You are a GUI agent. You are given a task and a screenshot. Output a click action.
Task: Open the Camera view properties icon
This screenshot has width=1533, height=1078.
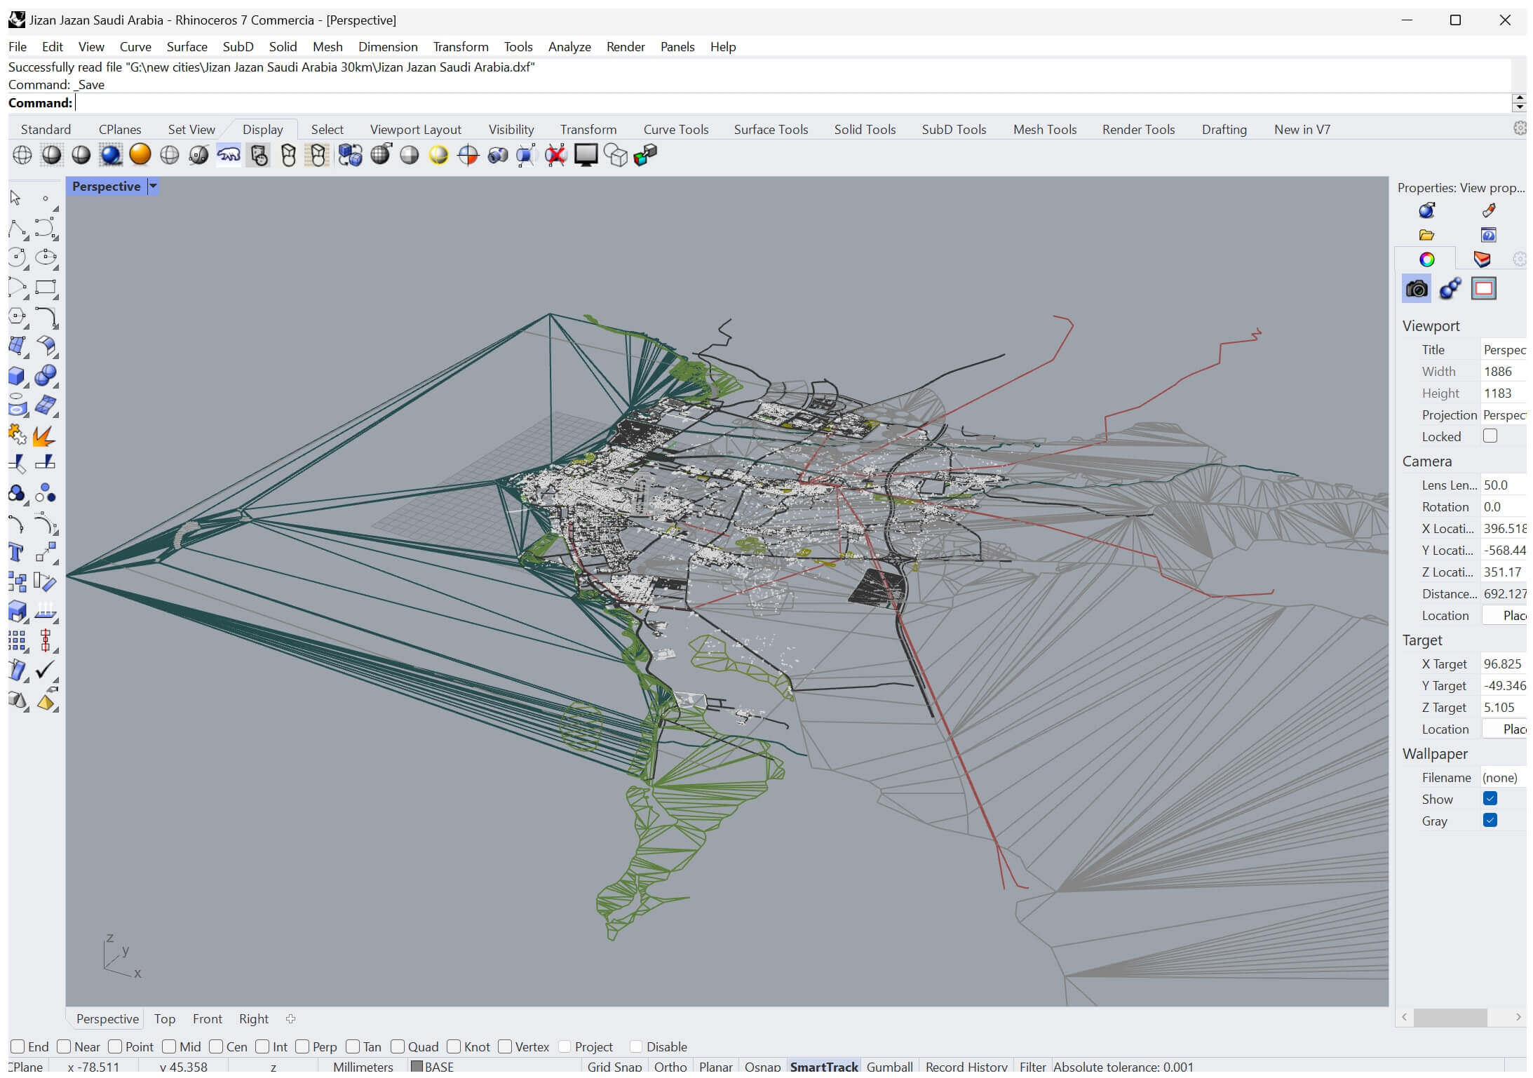[x=1416, y=288]
